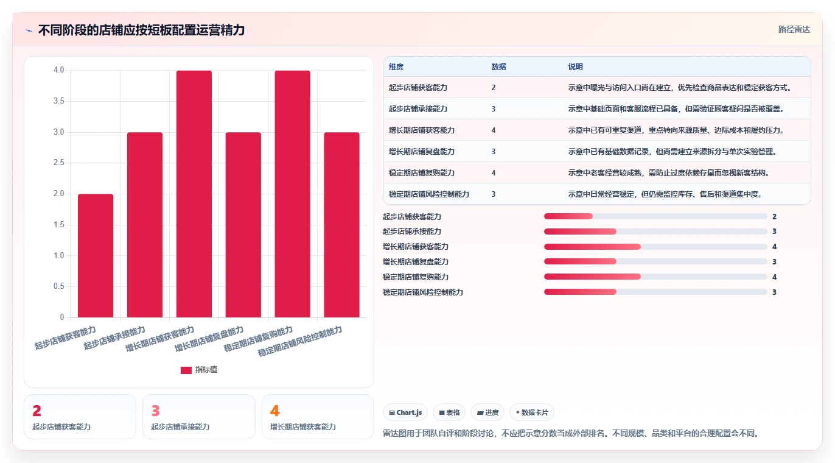
Task: Click description starting 示意中曝光与访问入口尚在建立
Action: (x=680, y=88)
